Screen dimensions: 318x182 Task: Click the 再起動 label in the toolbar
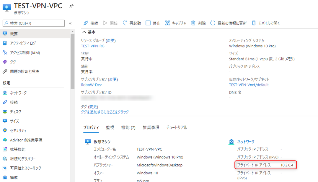coord(135,23)
